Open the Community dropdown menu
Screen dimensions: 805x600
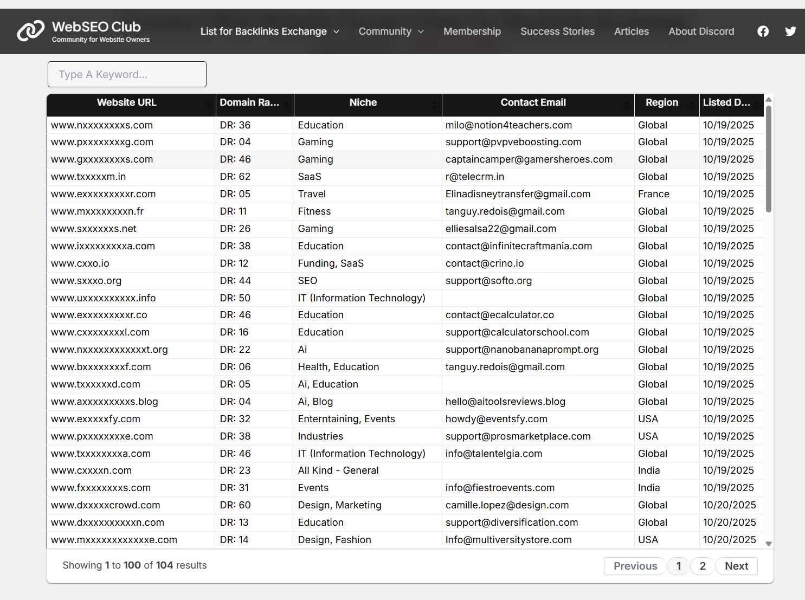[385, 31]
